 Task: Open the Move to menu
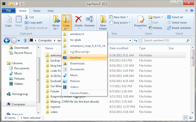pos(56,23)
